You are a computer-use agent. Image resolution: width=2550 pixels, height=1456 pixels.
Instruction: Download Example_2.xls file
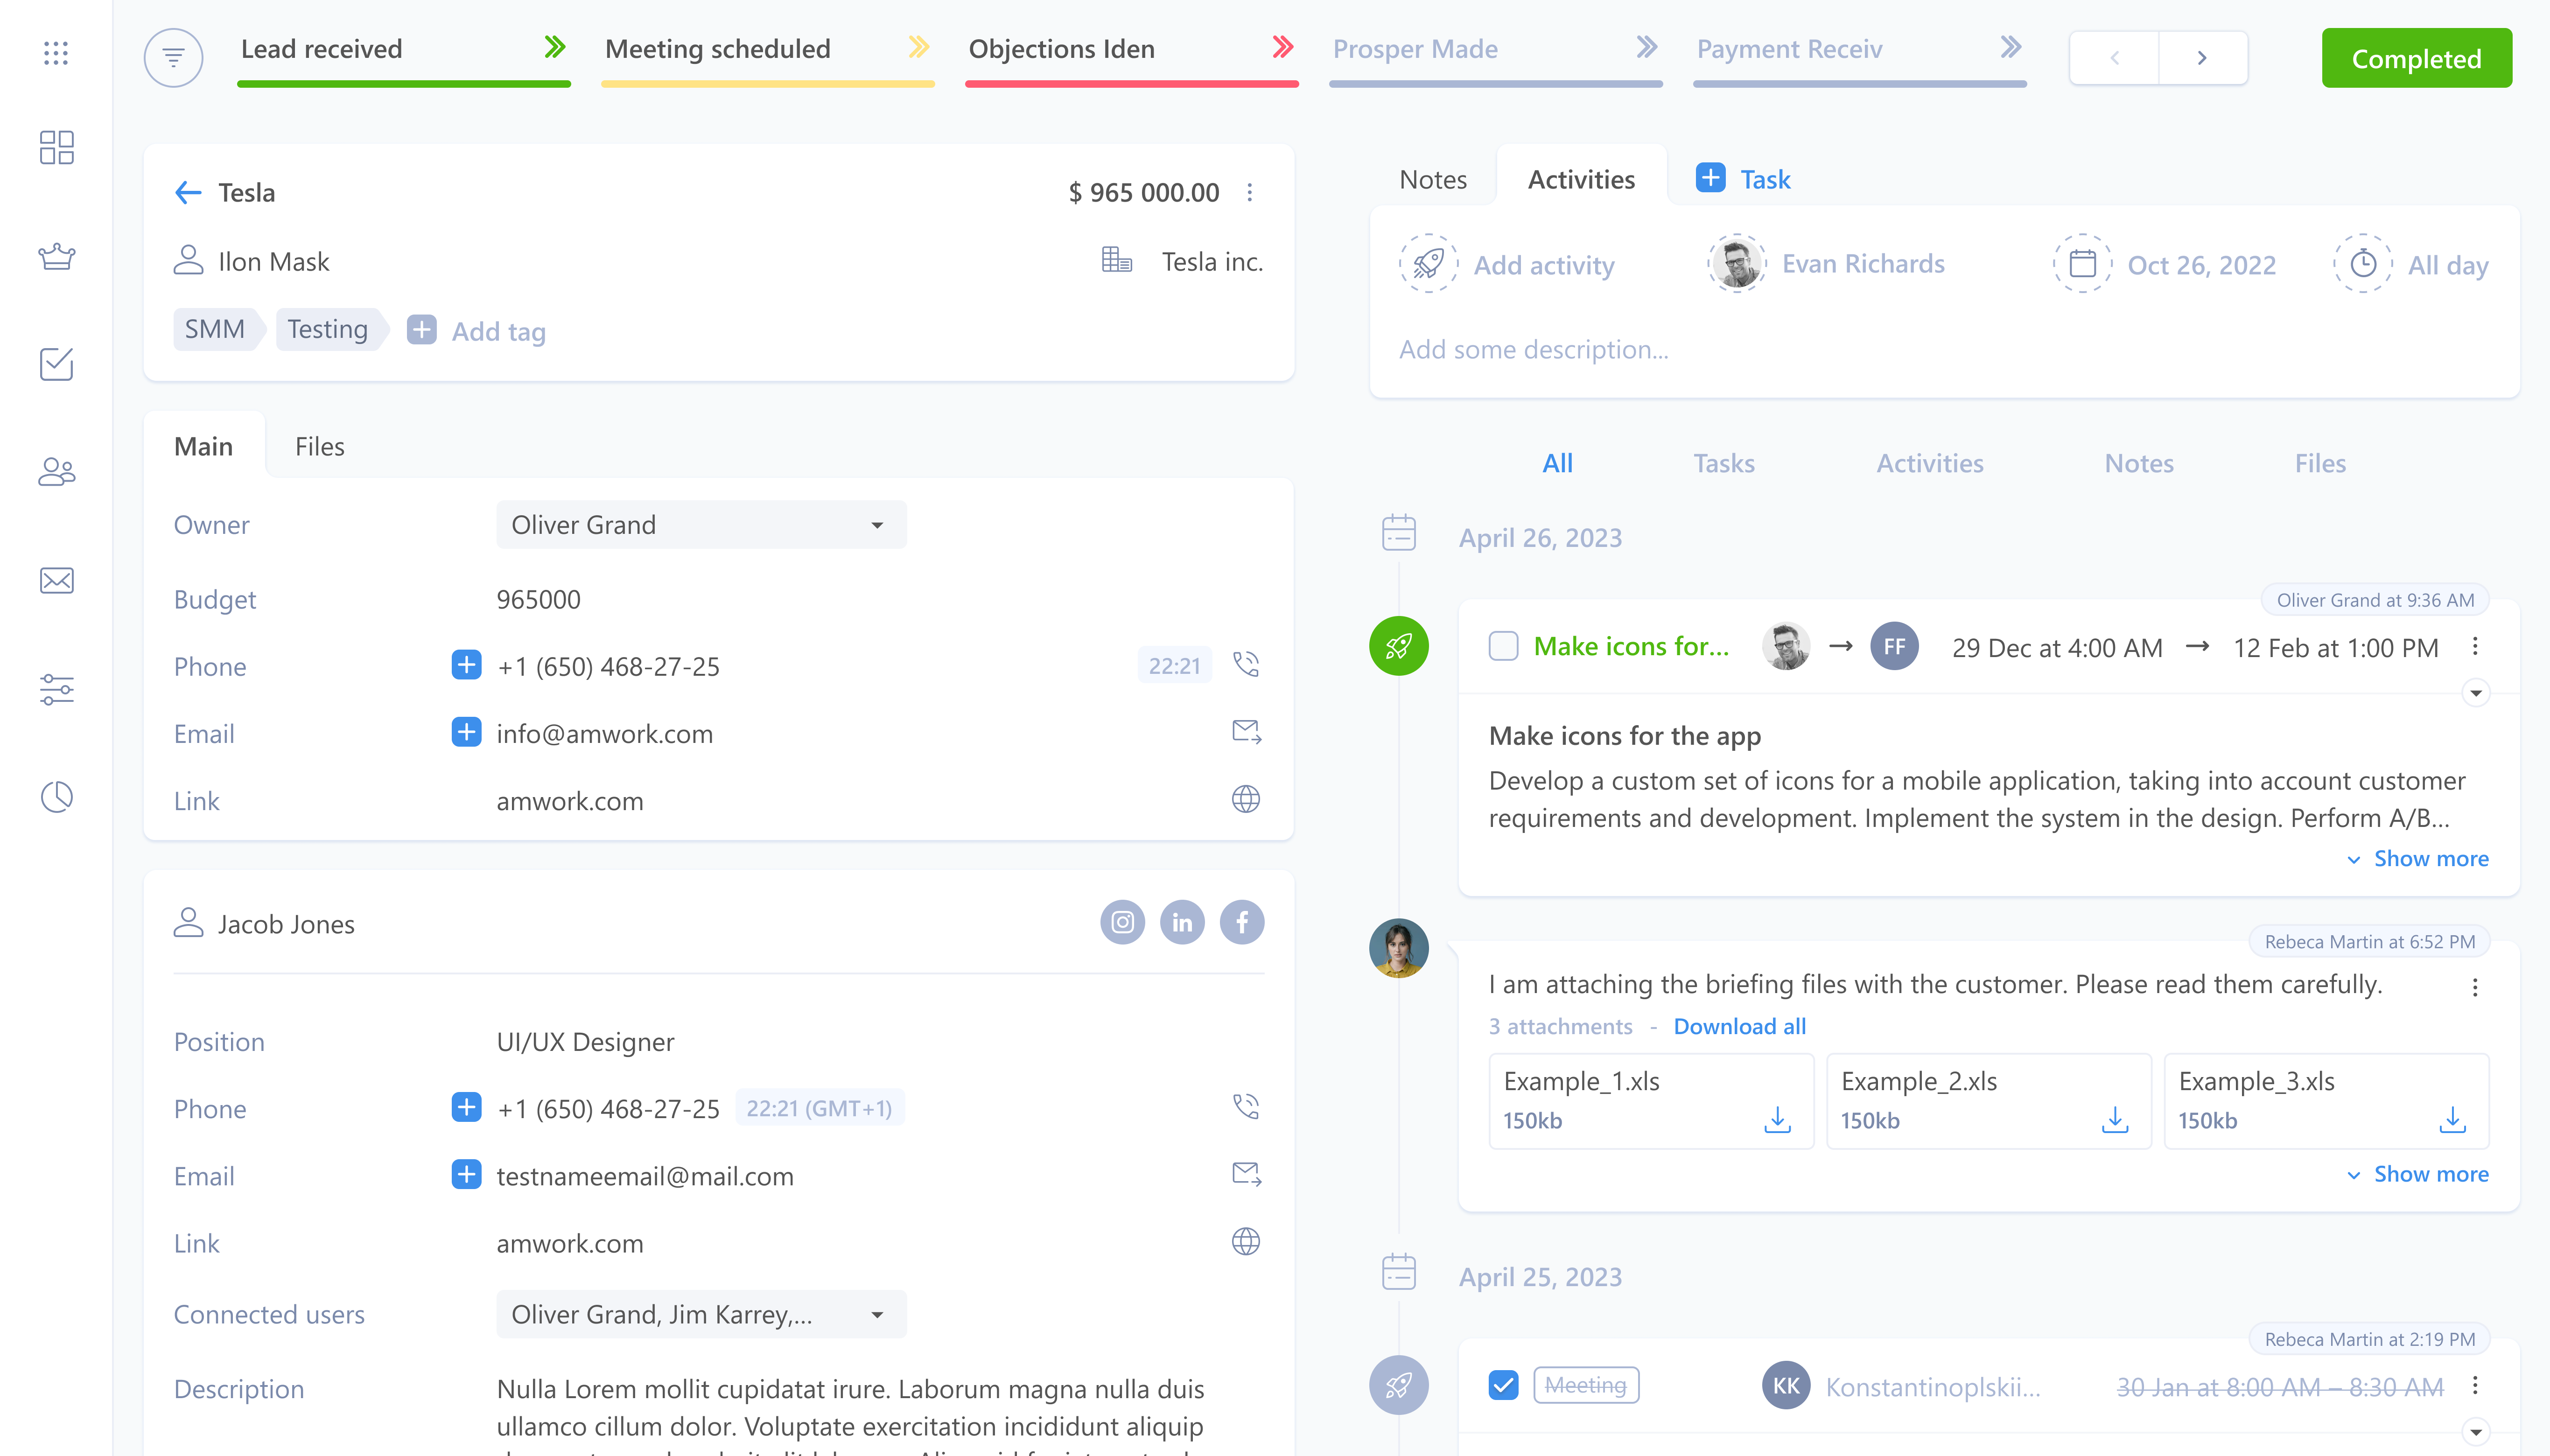[2115, 1119]
